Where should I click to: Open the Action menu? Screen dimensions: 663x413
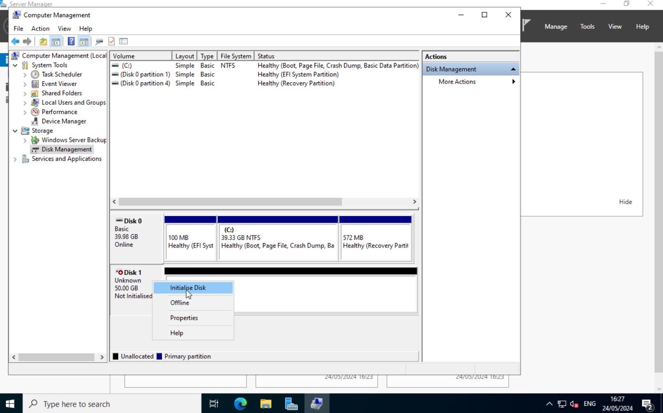tap(40, 28)
